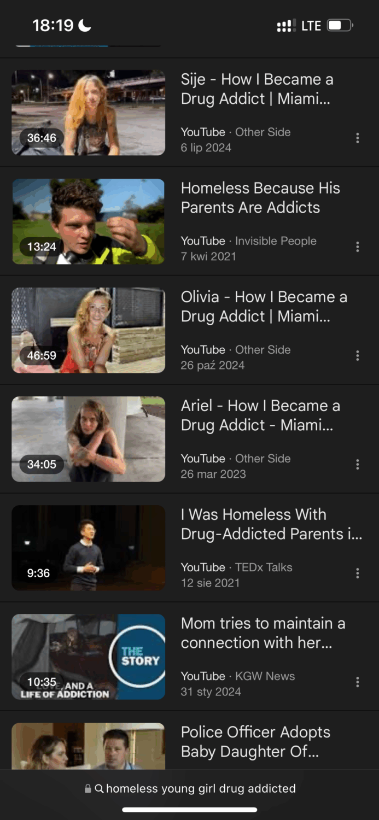Tap battery indicator in status bar
The height and width of the screenshot is (820, 379).
[x=340, y=25]
